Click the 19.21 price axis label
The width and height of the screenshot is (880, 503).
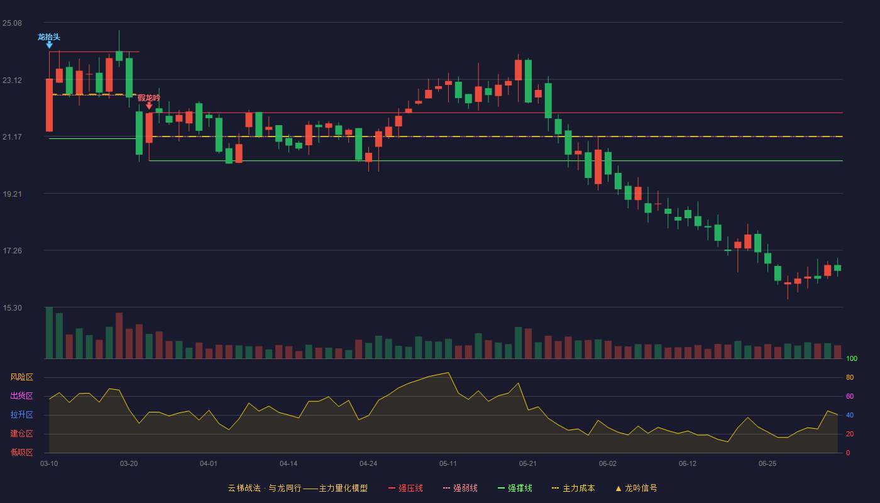[x=12, y=194]
